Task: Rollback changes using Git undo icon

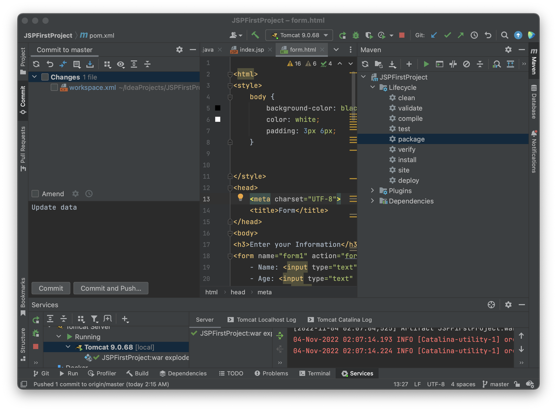Action: click(x=488, y=35)
